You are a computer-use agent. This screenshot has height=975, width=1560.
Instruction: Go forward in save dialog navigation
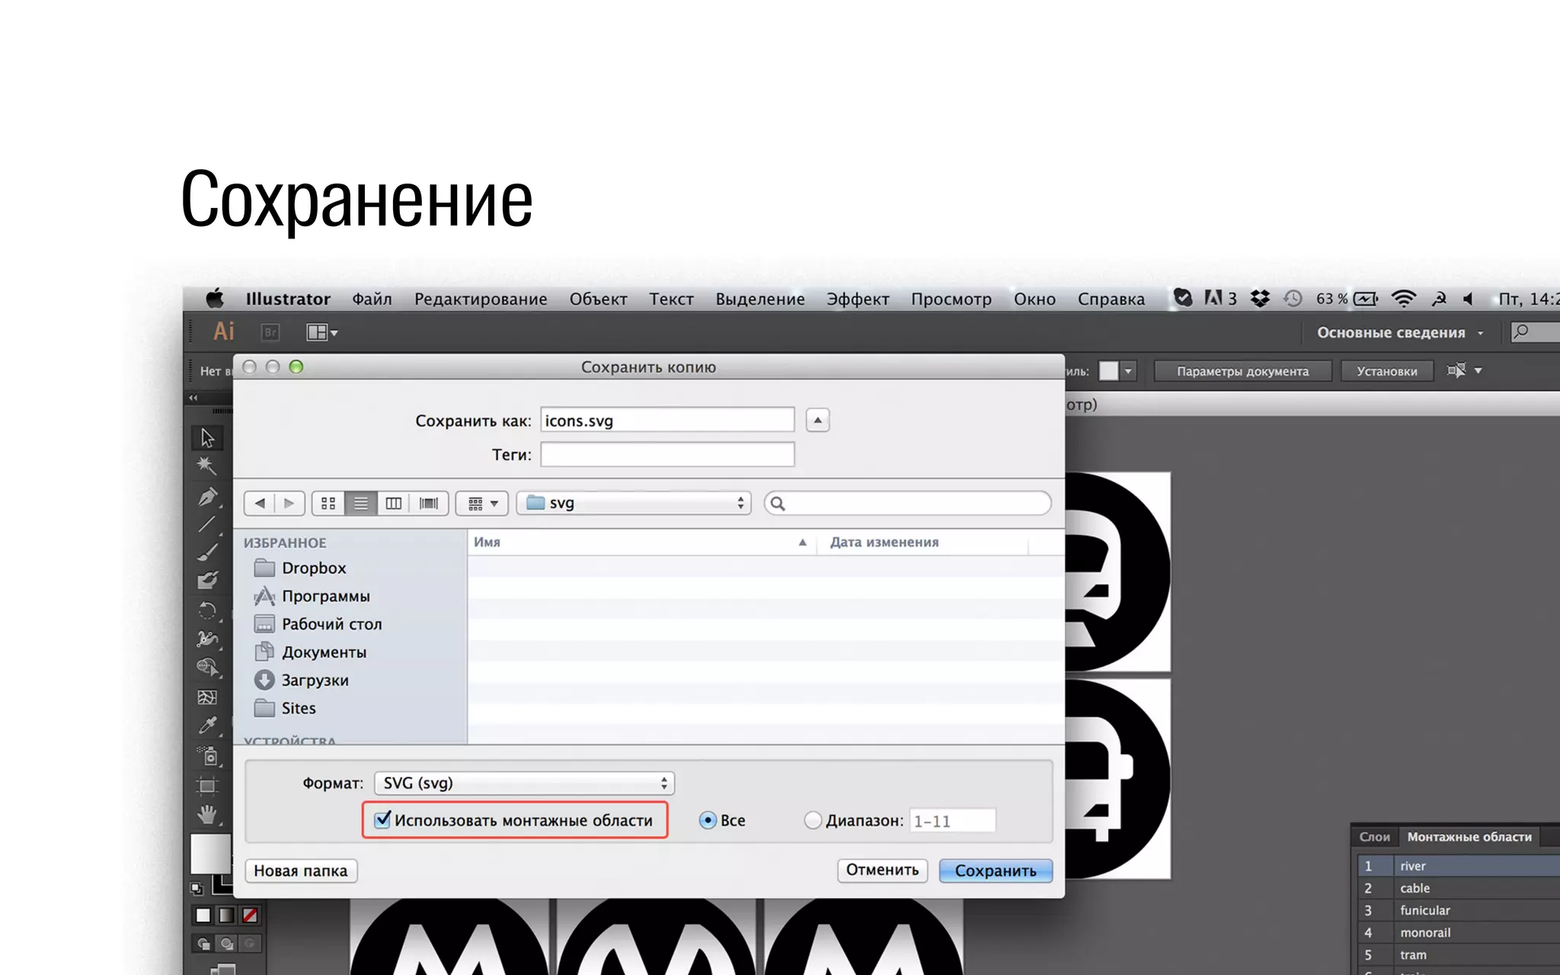click(289, 503)
